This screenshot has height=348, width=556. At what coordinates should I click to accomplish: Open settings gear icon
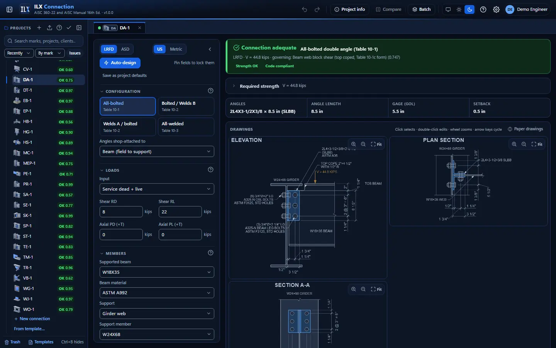[x=496, y=9]
